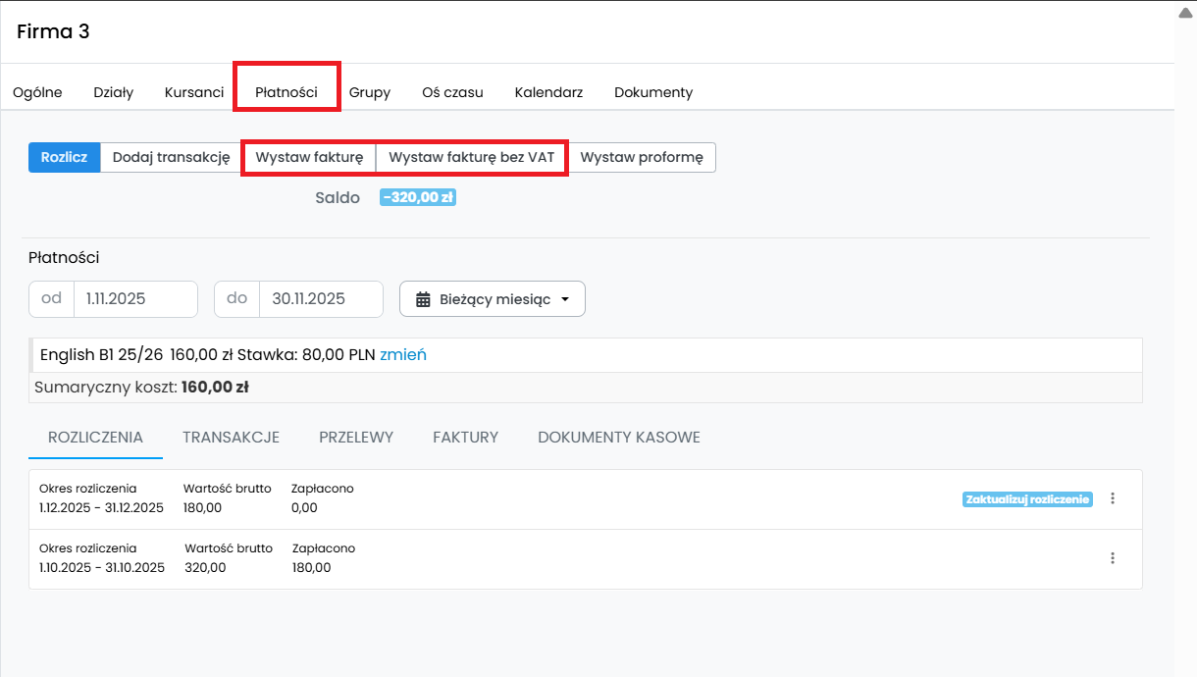Open three-dot menu for December settlement row
The image size is (1197, 677).
[x=1112, y=498]
